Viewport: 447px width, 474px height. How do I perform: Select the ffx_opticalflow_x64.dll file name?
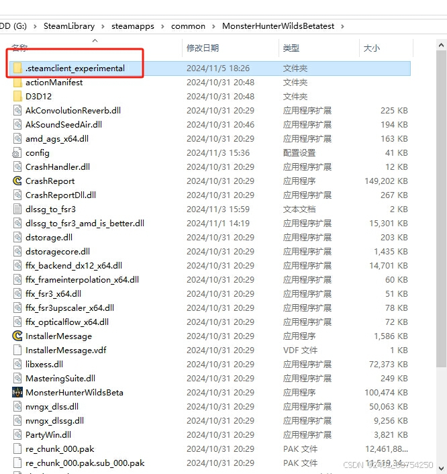click(x=67, y=322)
